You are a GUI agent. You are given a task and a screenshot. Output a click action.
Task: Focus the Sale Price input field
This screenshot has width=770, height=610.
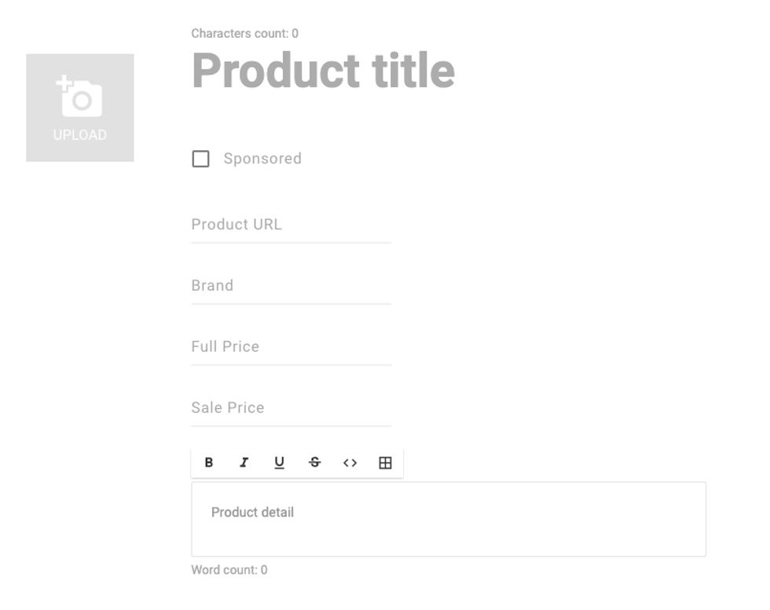click(x=291, y=408)
